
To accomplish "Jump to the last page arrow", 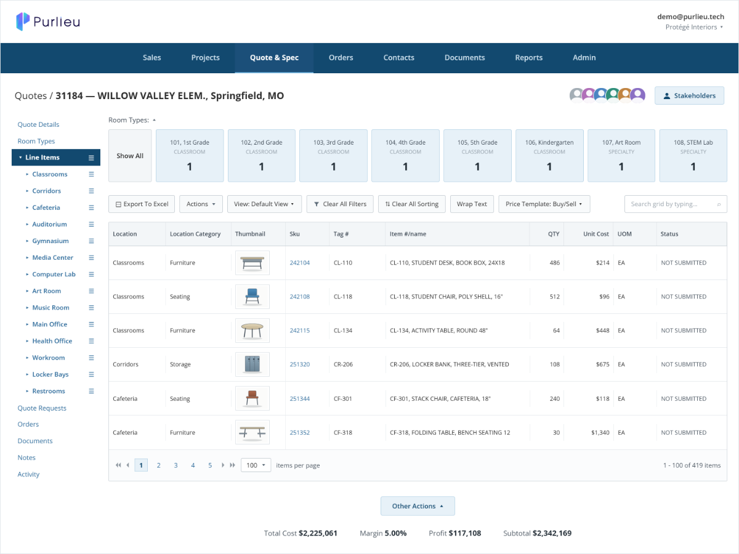I will (233, 465).
